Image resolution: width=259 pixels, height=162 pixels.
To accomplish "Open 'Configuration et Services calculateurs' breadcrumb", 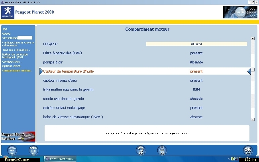I will pos(18,44).
